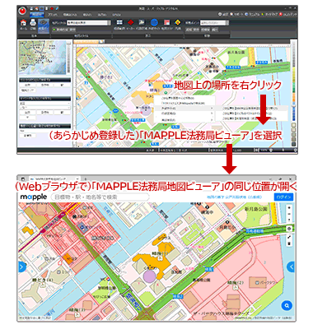Screen dimensions: 313x329
Task: Click the current-location icon on the web map
Action: point(289,229)
